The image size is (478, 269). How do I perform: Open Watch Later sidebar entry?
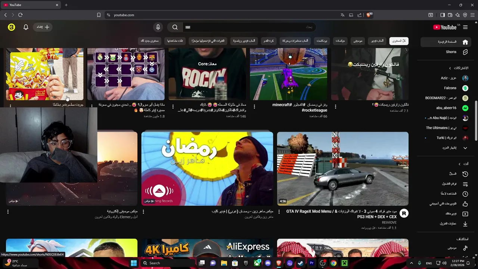pyautogui.click(x=447, y=194)
